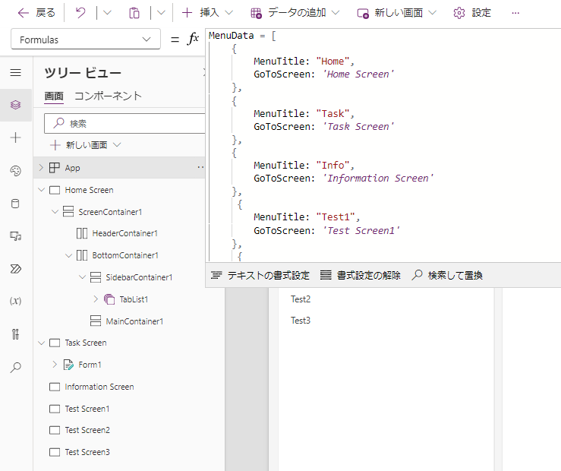Click Test2 tab on canvas
This screenshot has height=471, width=561.
(301, 299)
